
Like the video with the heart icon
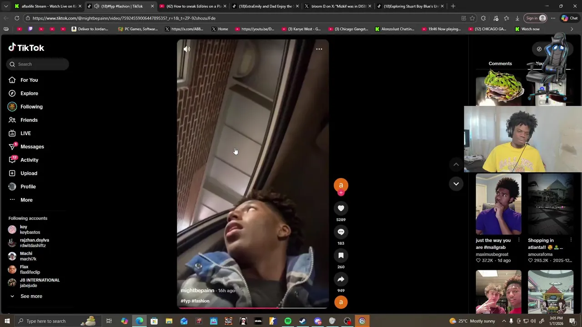click(x=341, y=208)
